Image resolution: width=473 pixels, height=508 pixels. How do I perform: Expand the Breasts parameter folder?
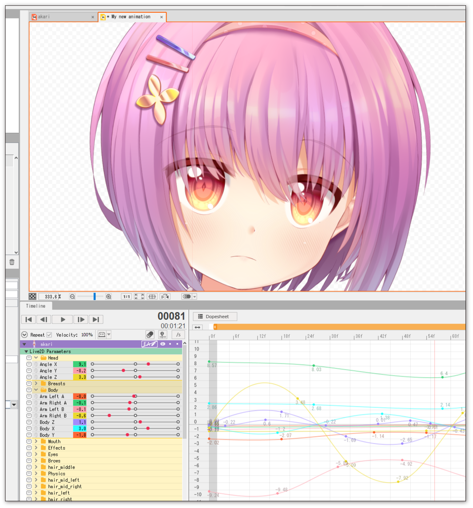coord(37,383)
